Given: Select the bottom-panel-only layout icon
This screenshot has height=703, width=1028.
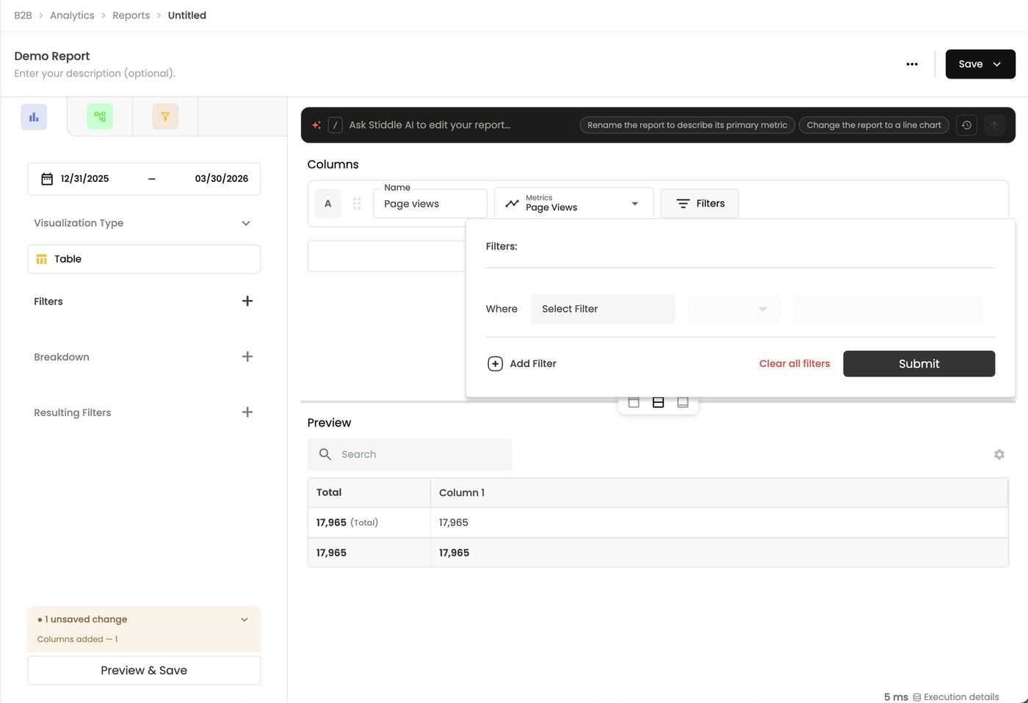Looking at the screenshot, I should pos(682,402).
